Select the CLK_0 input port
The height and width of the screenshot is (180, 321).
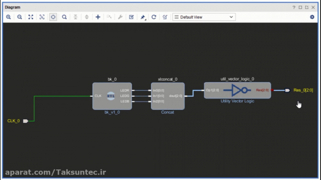point(25,121)
